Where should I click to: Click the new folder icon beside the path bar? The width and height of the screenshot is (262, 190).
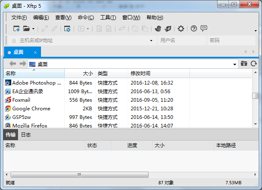point(244,64)
